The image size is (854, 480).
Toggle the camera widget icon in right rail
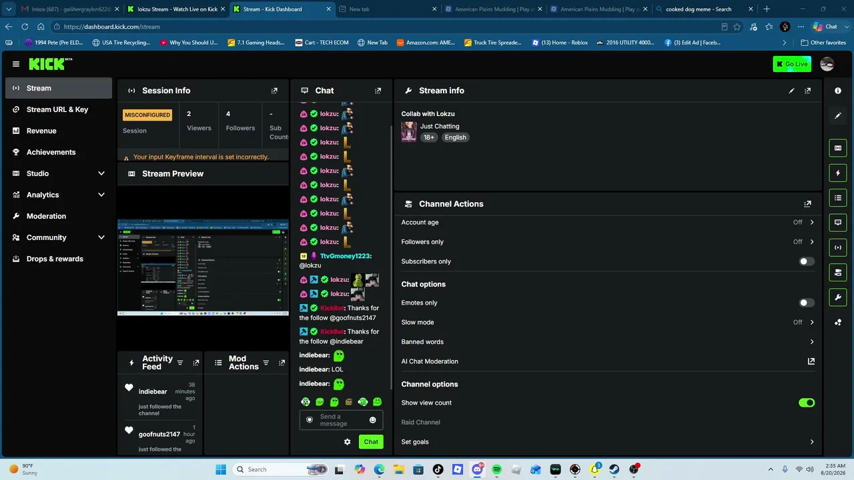tap(838, 272)
